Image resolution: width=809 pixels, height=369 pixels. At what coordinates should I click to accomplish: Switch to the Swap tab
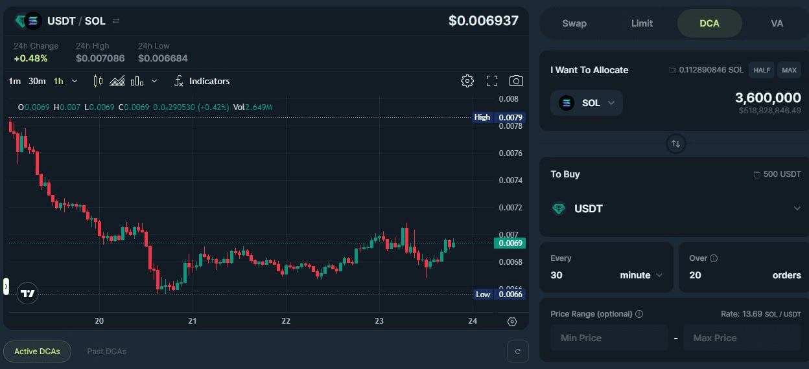(x=574, y=23)
